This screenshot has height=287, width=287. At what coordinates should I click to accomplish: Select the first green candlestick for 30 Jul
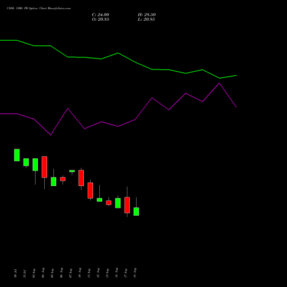coord(17,155)
